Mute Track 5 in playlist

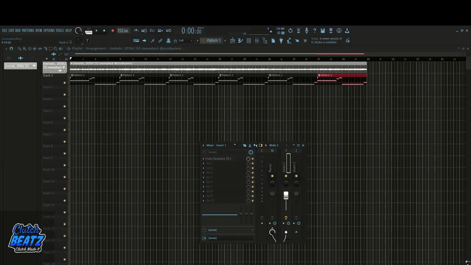64,118
